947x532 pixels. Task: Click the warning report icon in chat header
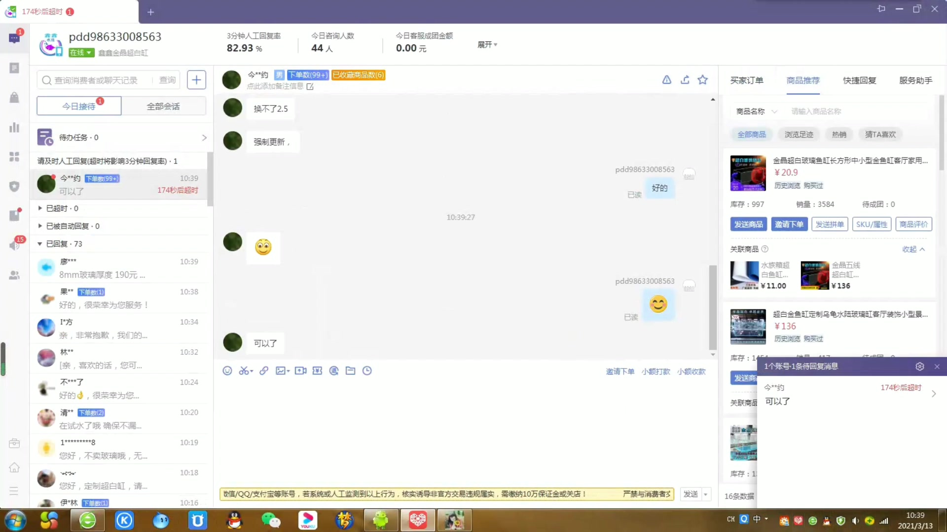pos(666,80)
